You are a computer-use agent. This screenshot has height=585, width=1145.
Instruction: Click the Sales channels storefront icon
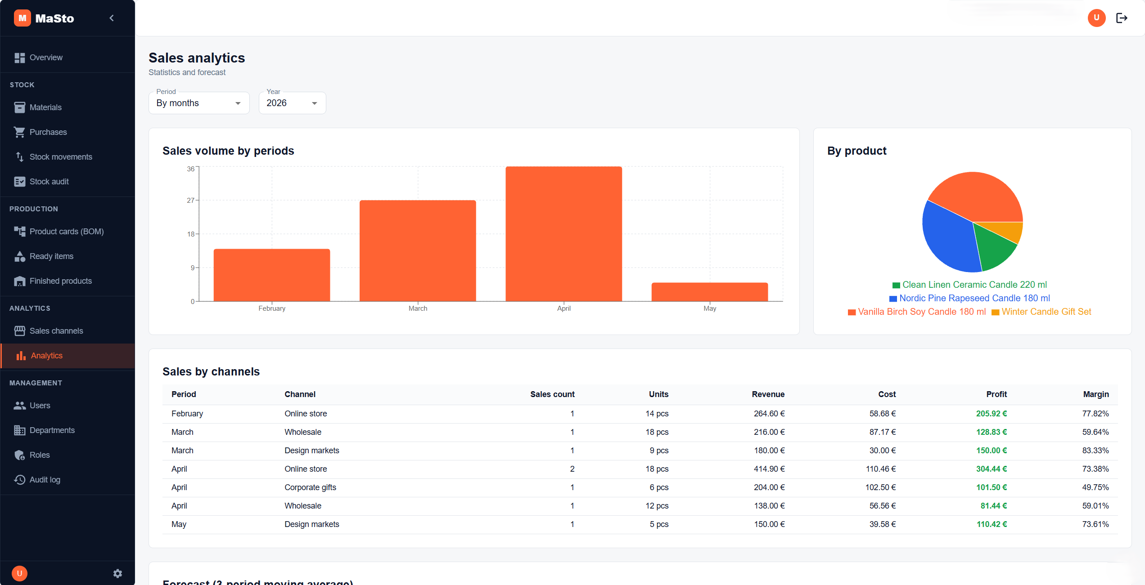(19, 331)
